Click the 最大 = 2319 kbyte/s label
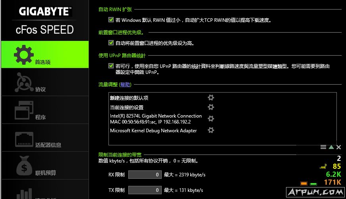The height and width of the screenshot is (199, 346). (185, 175)
